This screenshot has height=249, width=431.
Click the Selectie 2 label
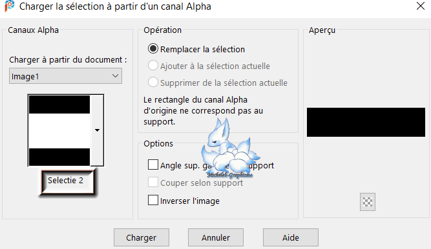coord(65,181)
